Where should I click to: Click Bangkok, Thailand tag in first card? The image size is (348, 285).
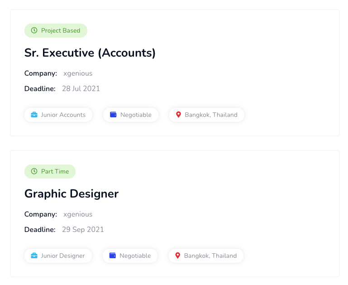coord(207,115)
